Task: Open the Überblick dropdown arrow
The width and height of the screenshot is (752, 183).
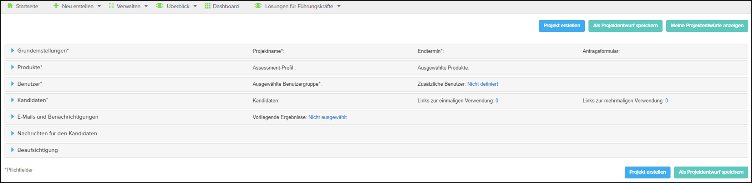Action: [195, 6]
